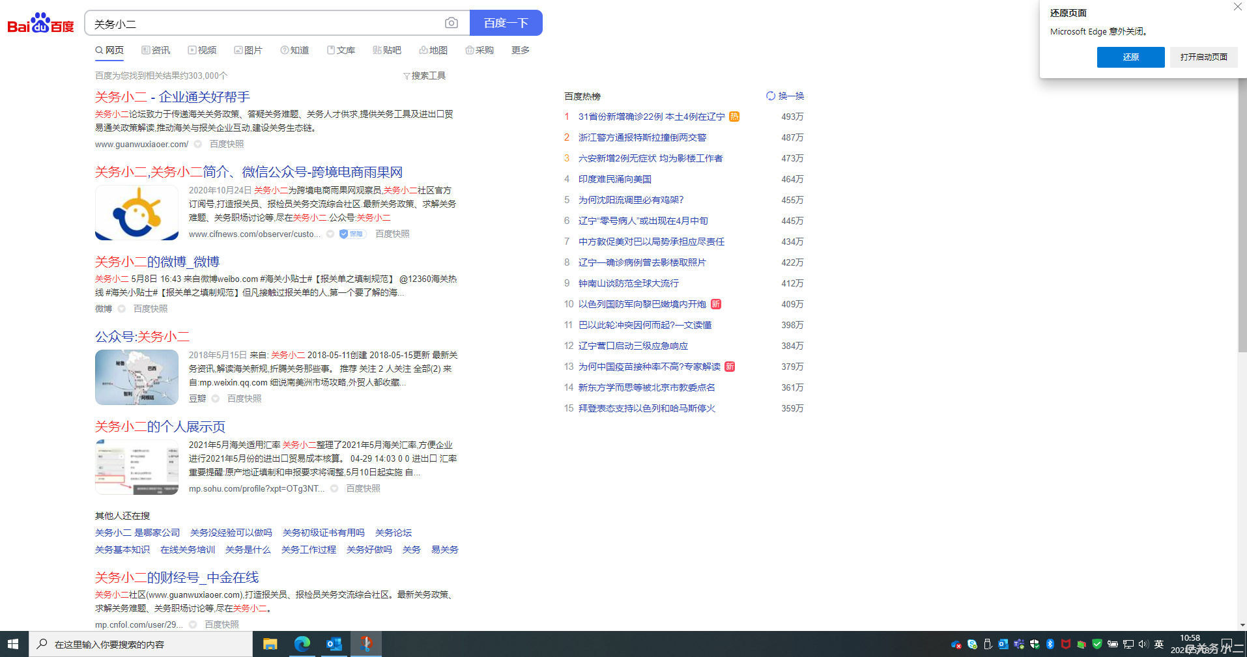
Task: Click related search 关务没经验可以做吗
Action: pos(231,533)
